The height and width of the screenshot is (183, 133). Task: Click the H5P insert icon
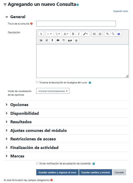tap(70, 40)
